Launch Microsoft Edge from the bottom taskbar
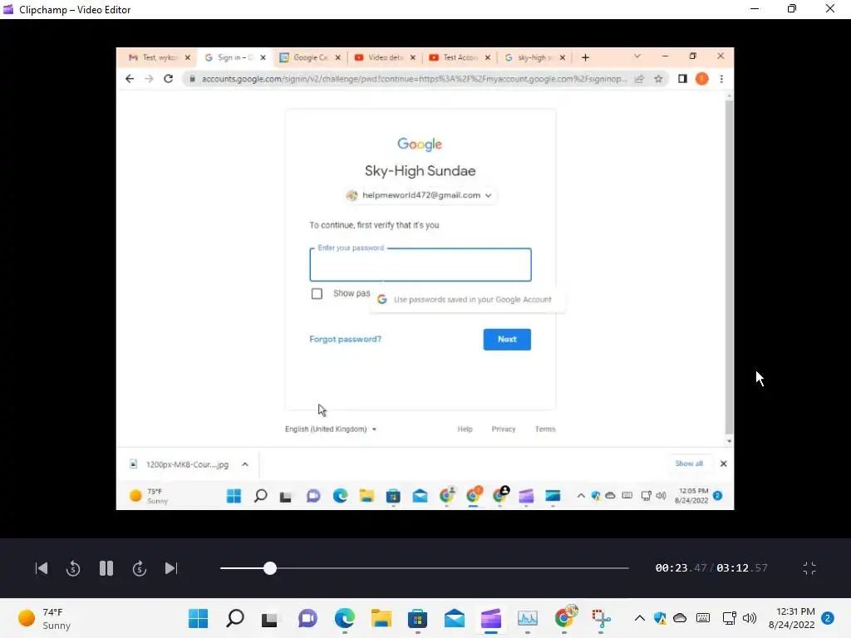 click(x=345, y=618)
